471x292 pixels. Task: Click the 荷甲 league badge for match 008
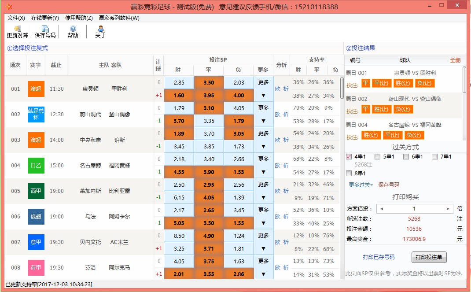click(36, 268)
